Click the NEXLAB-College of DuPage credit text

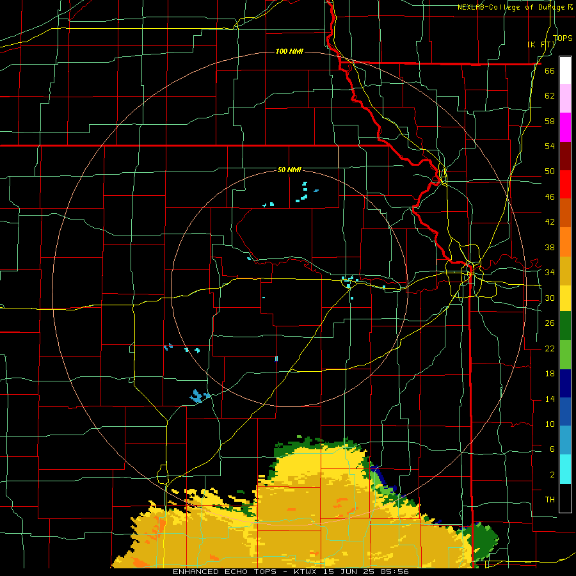point(515,7)
